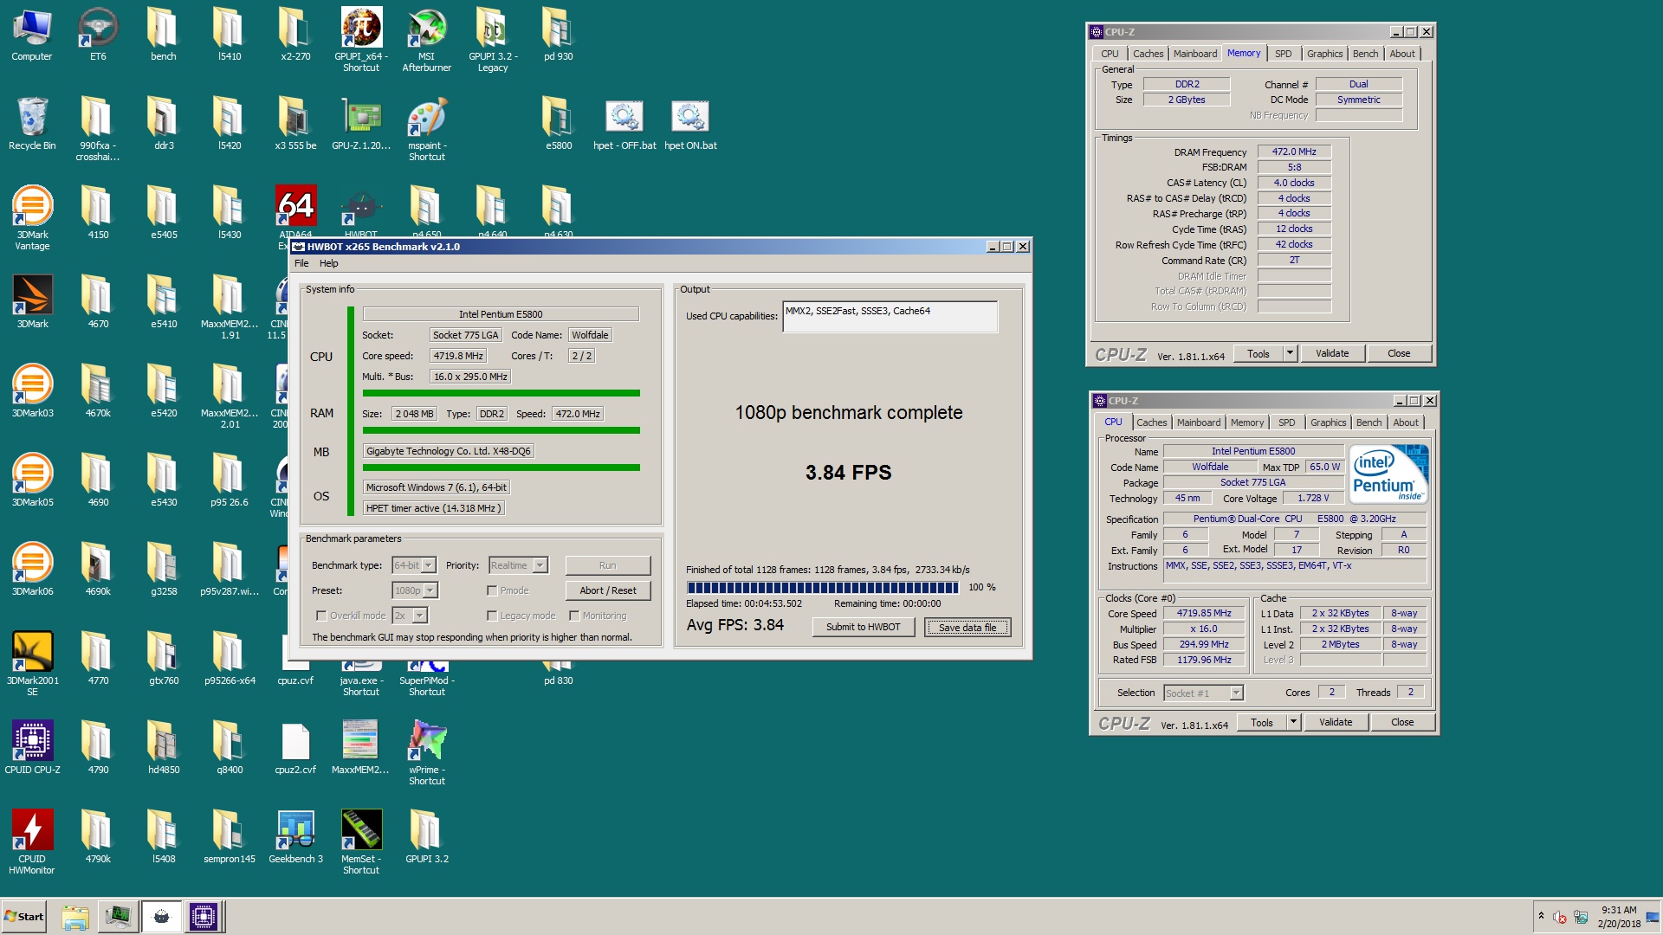Click the Run benchmark button
This screenshot has width=1663, height=935.
click(607, 565)
